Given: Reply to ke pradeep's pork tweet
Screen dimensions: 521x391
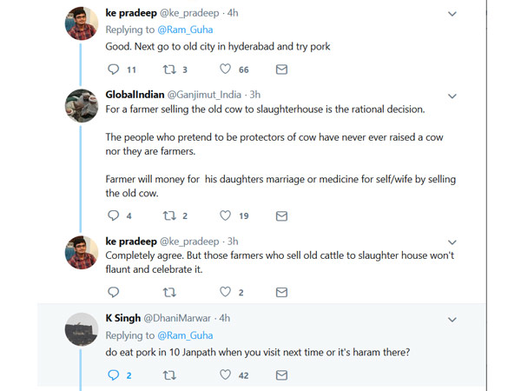Looking at the screenshot, I should point(113,70).
